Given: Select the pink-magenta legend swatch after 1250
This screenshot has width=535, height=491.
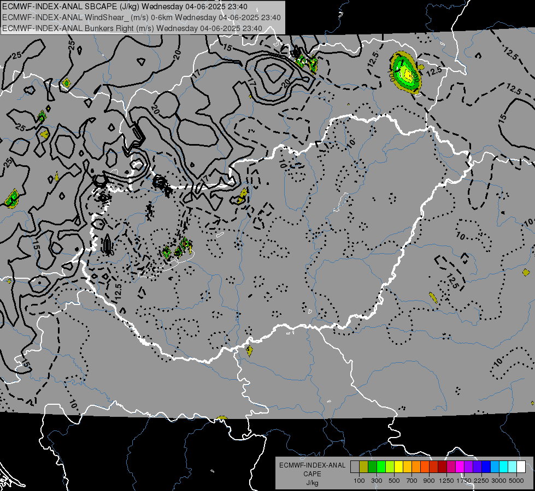Looking at the screenshot, I should click(451, 467).
